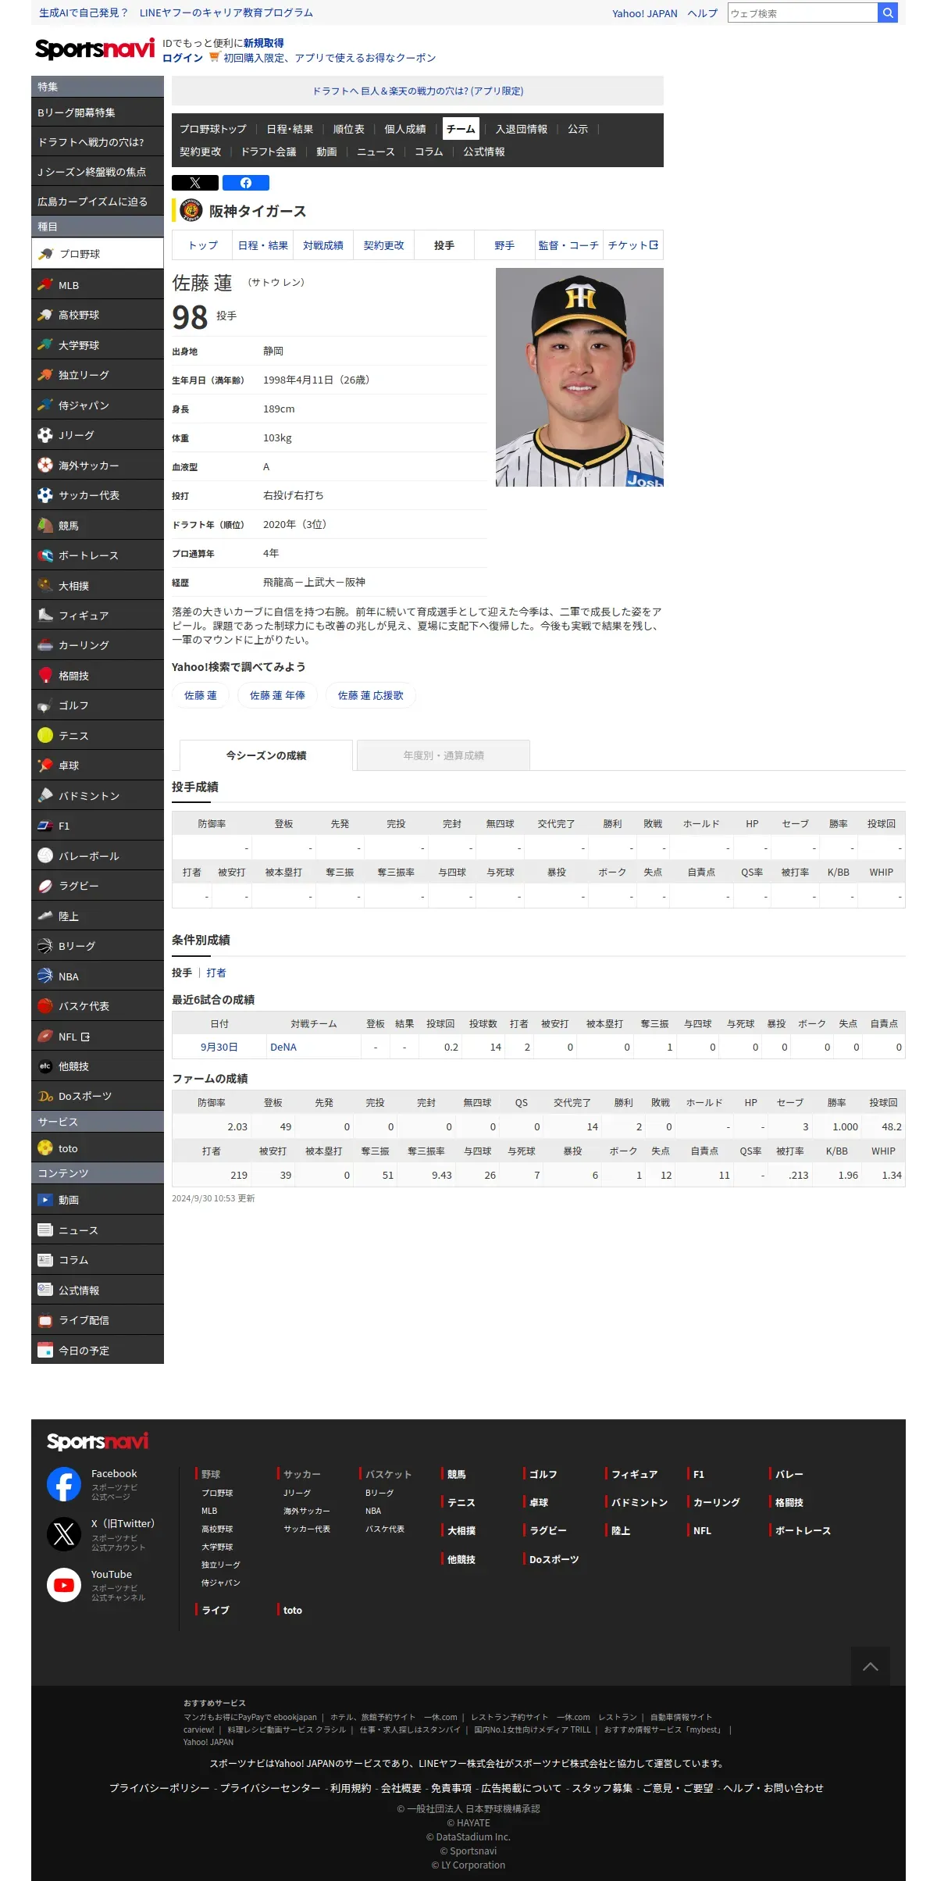Open カーリング sidebar icon
937x1881 pixels.
45,645
